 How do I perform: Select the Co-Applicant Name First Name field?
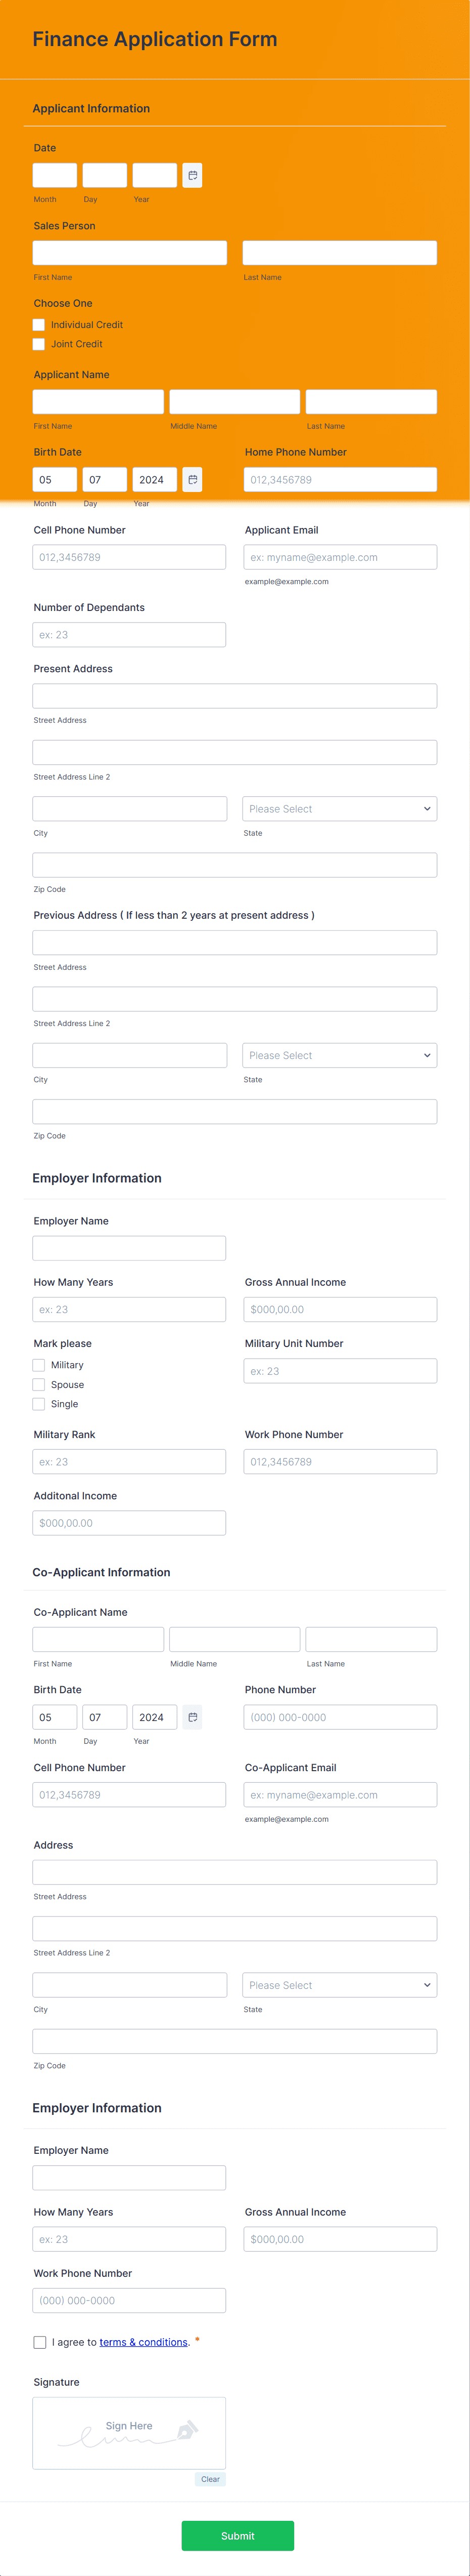[x=98, y=1639]
